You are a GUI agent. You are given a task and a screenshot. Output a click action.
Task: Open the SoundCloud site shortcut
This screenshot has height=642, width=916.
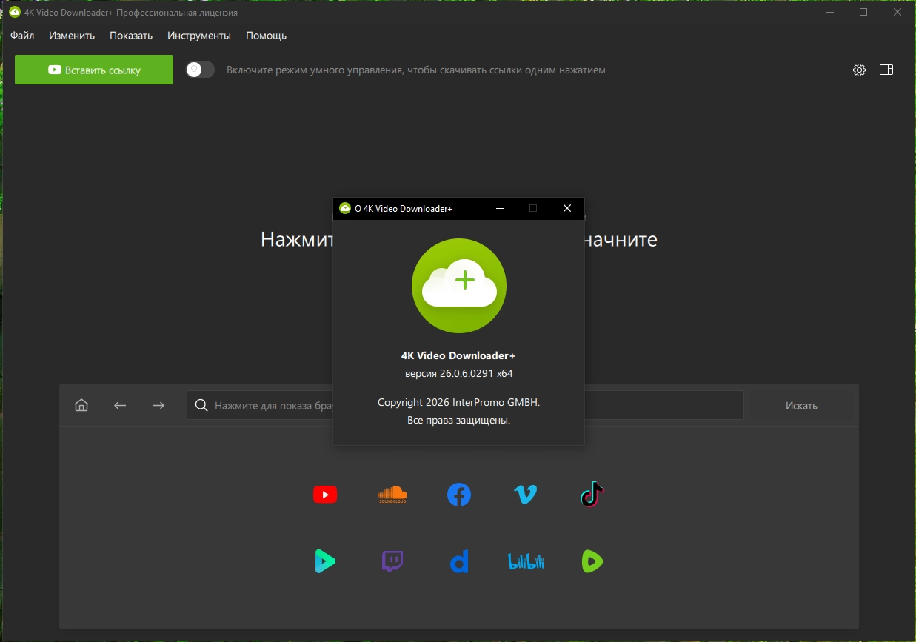pos(392,495)
